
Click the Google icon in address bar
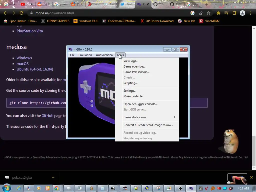192,13
